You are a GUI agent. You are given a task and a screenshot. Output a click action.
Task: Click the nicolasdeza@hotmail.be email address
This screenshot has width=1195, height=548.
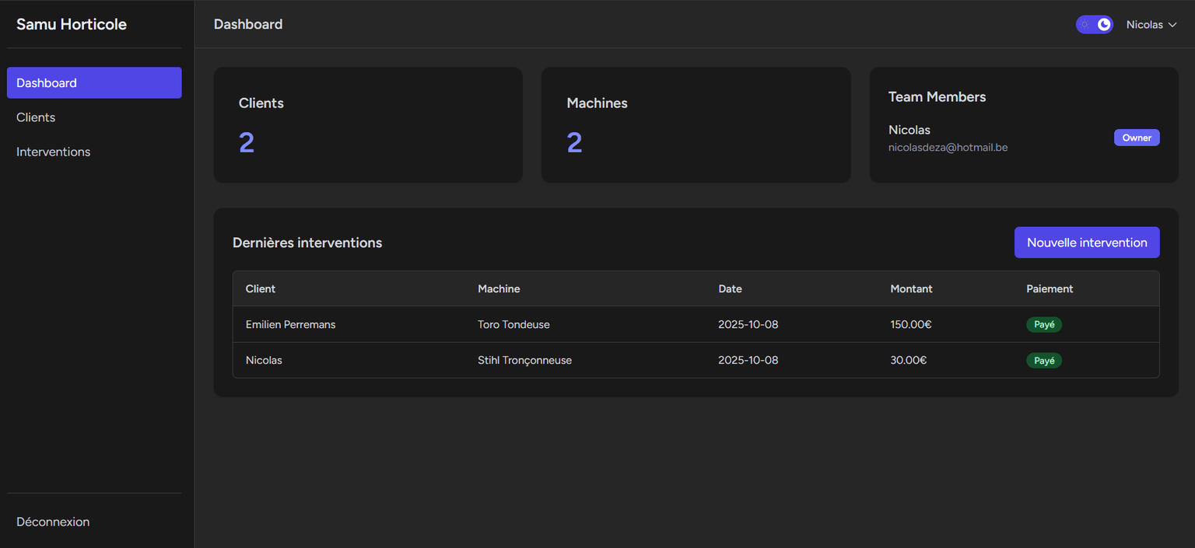point(948,147)
